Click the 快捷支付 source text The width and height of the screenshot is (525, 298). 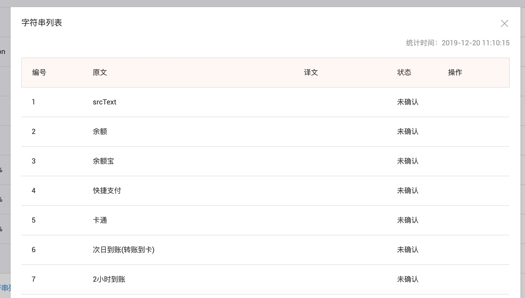pos(107,191)
